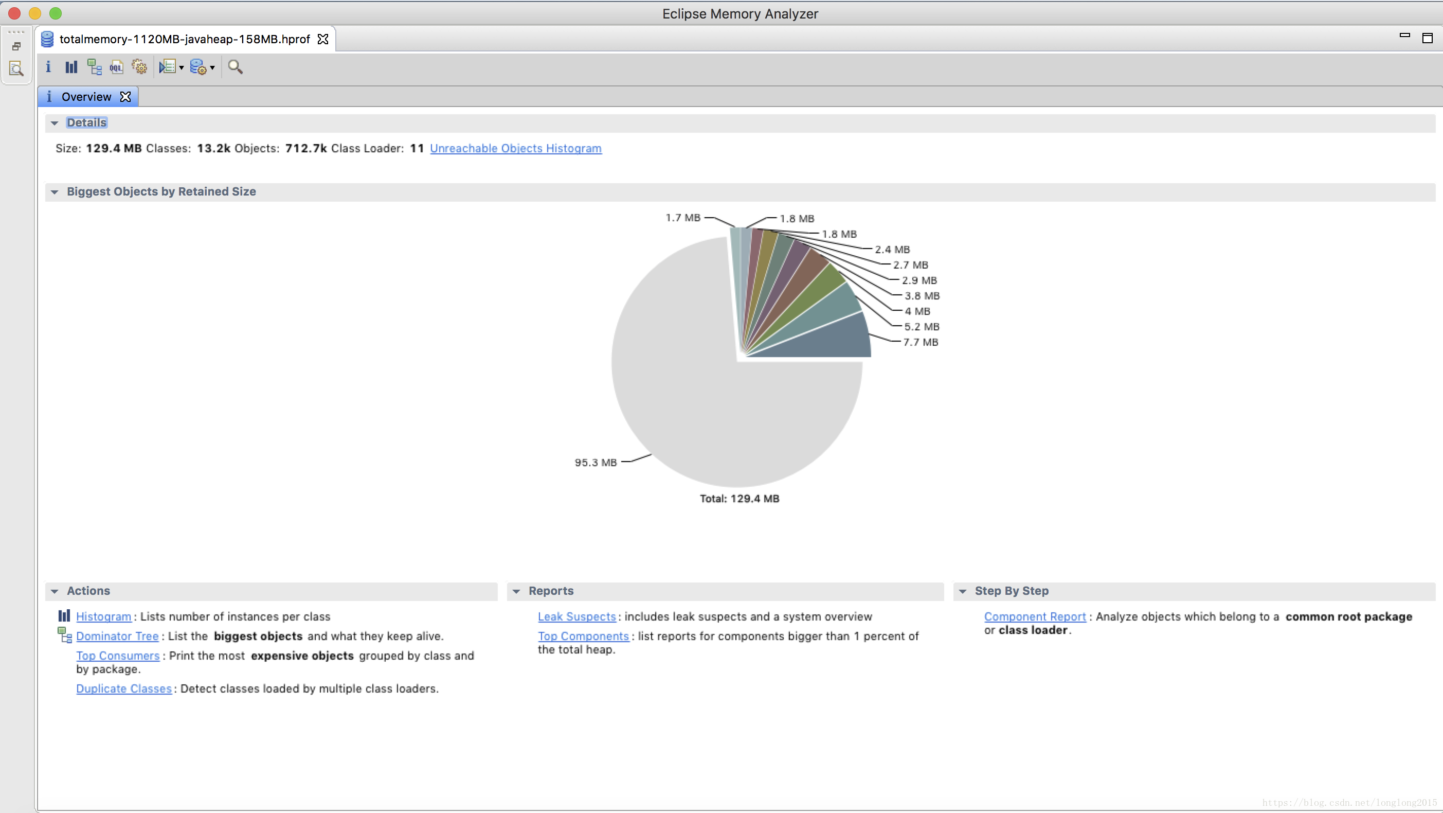Click the 1.7 MB chart label
This screenshot has height=813, width=1443.
click(683, 218)
